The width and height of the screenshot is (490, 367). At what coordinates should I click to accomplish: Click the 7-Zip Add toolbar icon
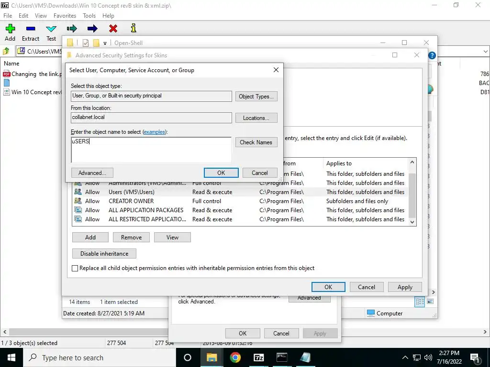(10, 29)
